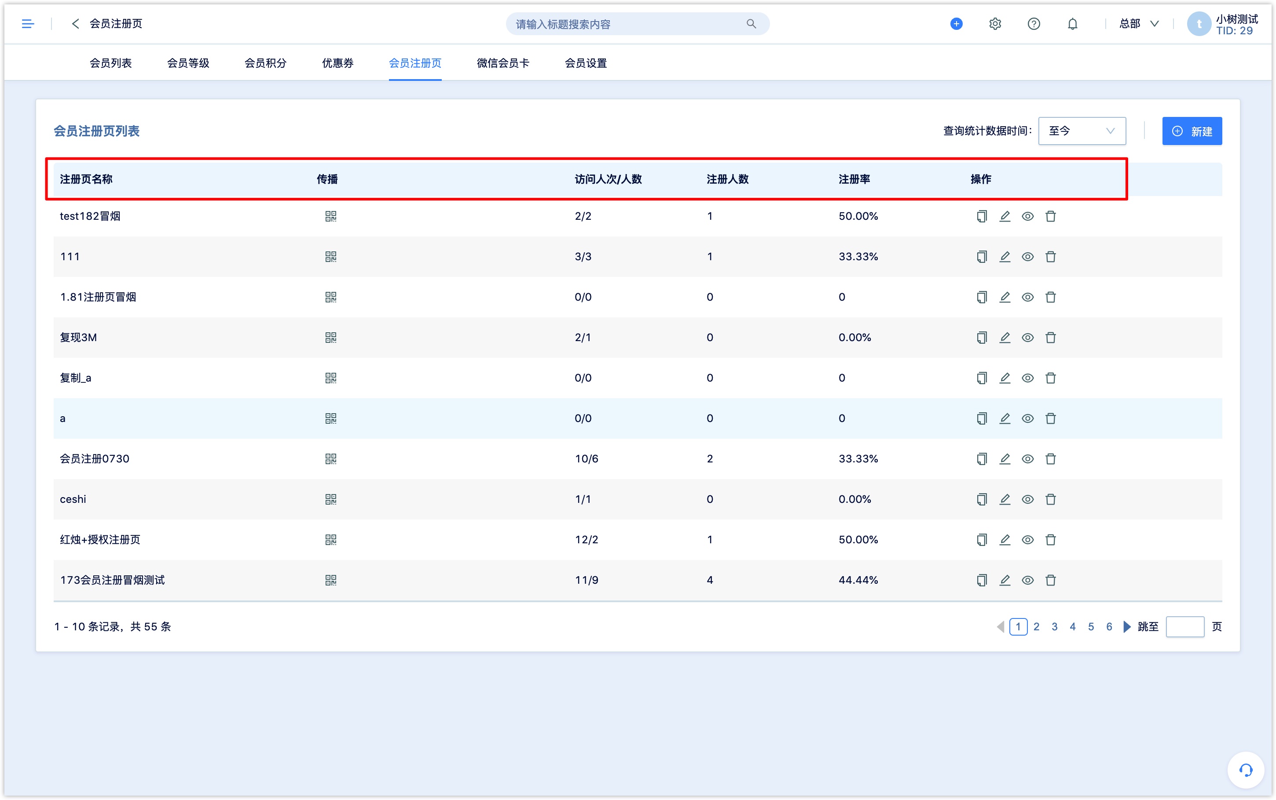The width and height of the screenshot is (1276, 800).
Task: Select the active 会员注册页 tab
Action: pos(415,63)
